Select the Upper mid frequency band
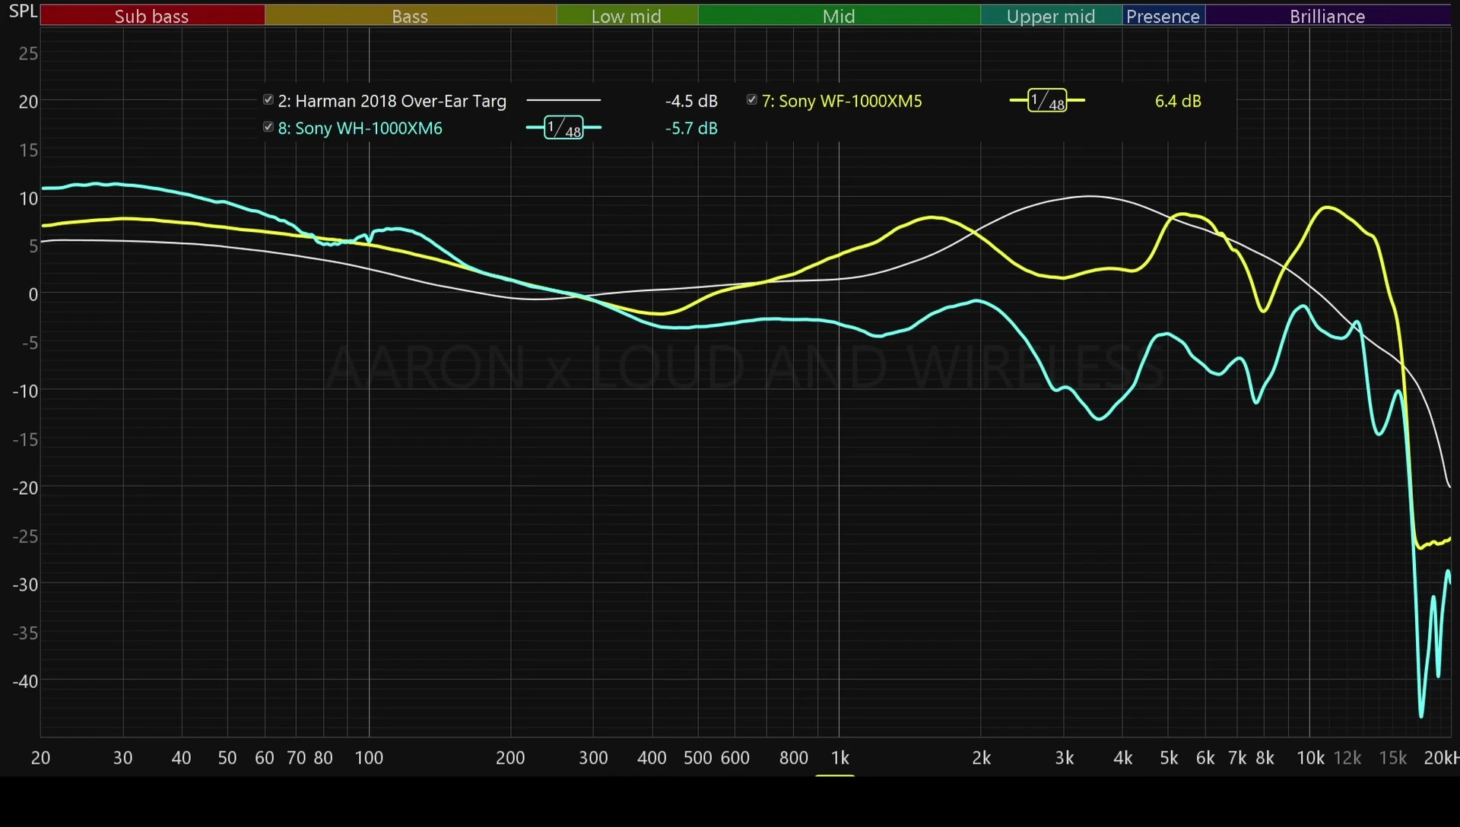 click(1052, 16)
